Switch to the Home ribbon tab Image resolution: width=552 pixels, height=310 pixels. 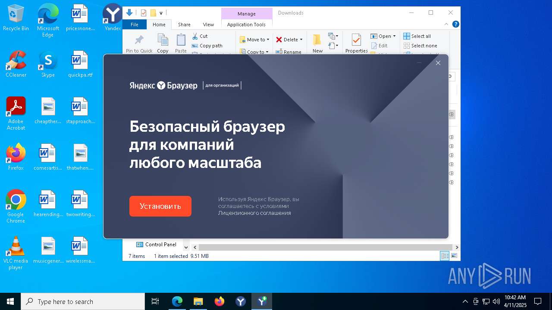coord(159,25)
